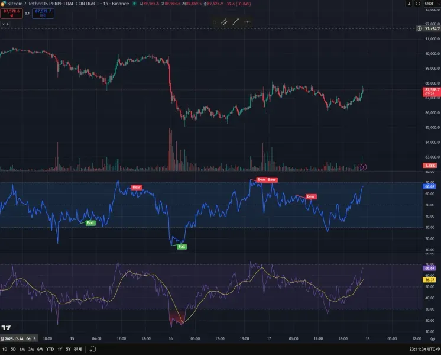Select the parallel channel drawing tool
This screenshot has width=441, height=355.
pyautogui.click(x=224, y=22)
